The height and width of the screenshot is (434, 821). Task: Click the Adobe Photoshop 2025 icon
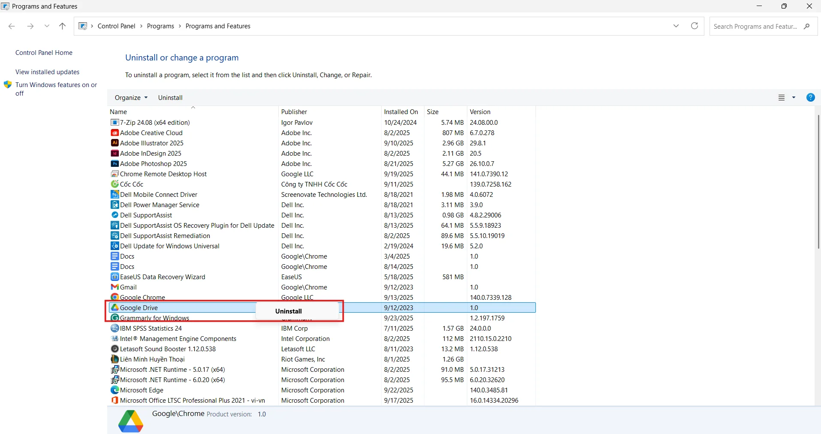(x=115, y=164)
